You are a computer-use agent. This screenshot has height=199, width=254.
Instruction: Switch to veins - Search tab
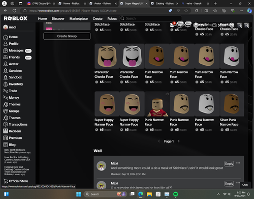coord(195,4)
